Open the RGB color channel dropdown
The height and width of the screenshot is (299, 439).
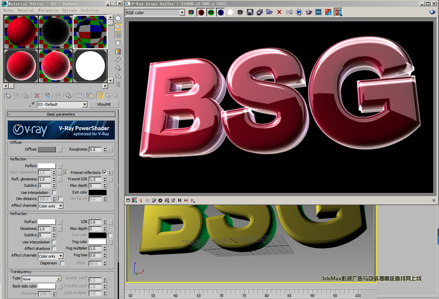point(182,12)
